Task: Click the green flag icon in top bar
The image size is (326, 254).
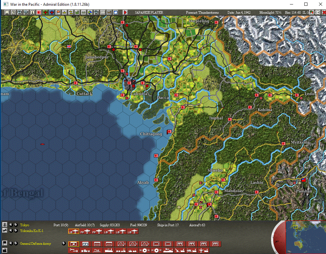Action: click(312, 12)
